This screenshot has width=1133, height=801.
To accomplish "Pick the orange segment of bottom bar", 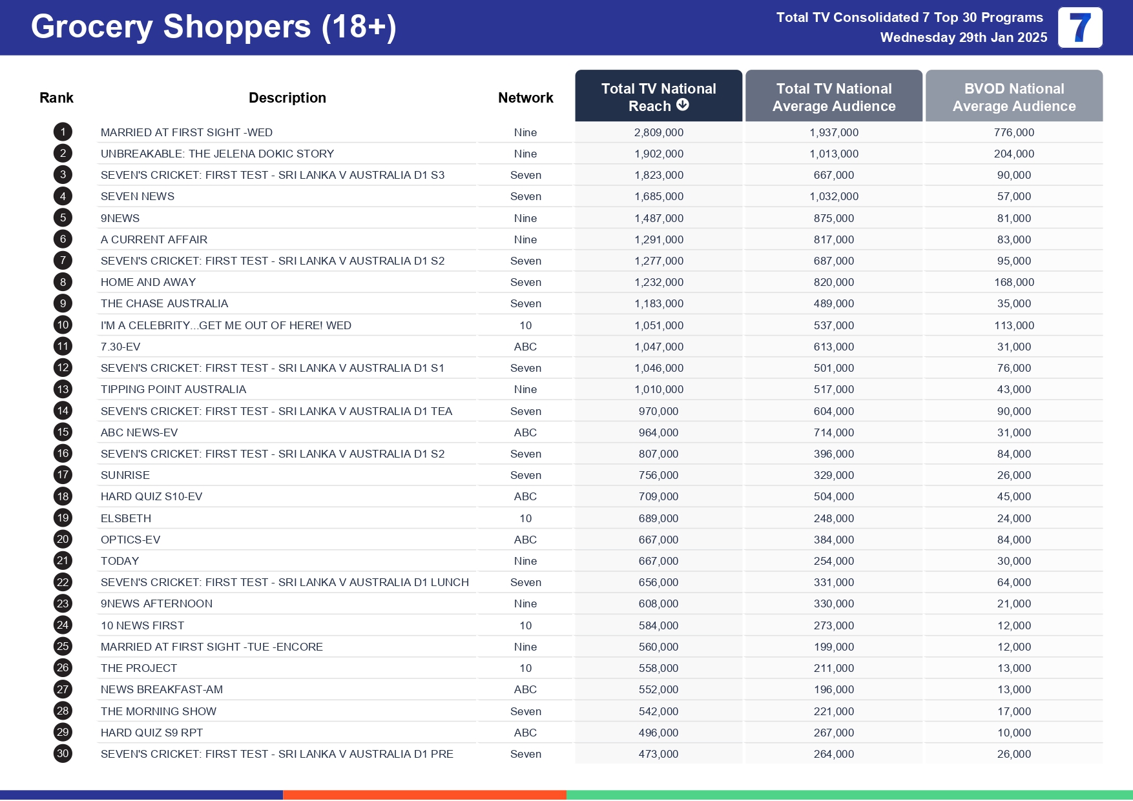I will [x=424, y=795].
